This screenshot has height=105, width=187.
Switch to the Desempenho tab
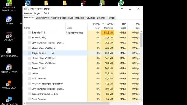coord(42,18)
